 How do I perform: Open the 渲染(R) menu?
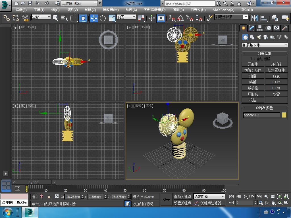click(x=178, y=10)
